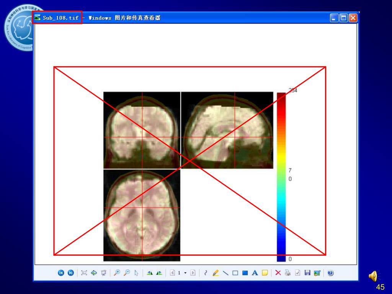The image size is (392, 294).
Task: Go to the previous page arrow
Action: point(172,273)
